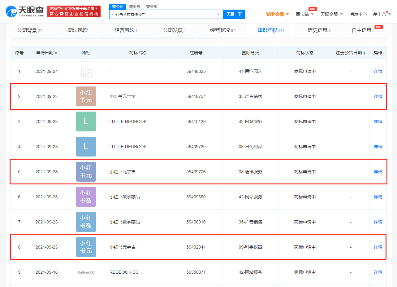Image resolution: width=397 pixels, height=287 pixels.
Task: Sort by 申请日期 column arrows
Action: pyautogui.click(x=56, y=53)
